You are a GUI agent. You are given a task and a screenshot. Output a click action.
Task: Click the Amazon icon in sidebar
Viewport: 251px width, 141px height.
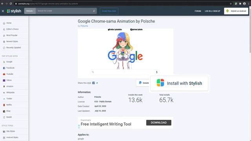pos(4,86)
